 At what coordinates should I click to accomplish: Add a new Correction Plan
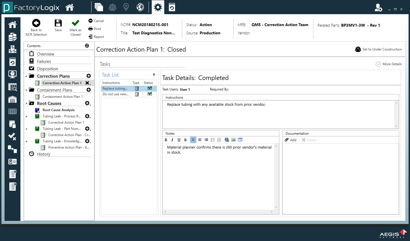pos(89,76)
